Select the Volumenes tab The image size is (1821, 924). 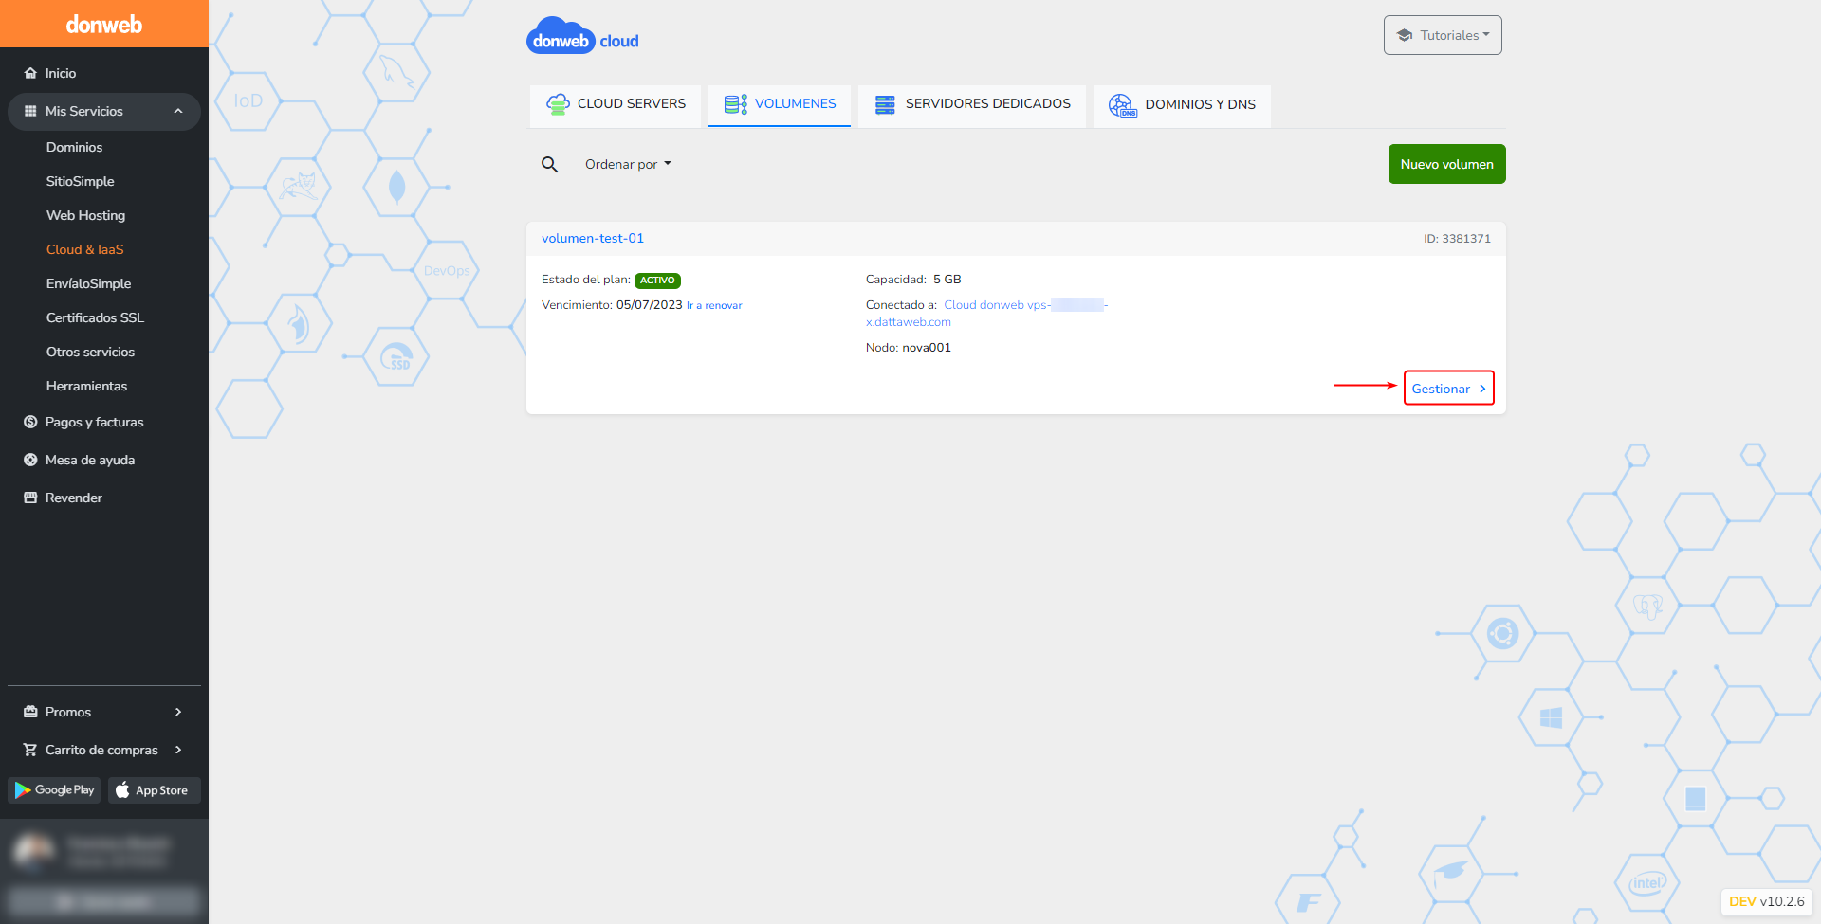[780, 104]
